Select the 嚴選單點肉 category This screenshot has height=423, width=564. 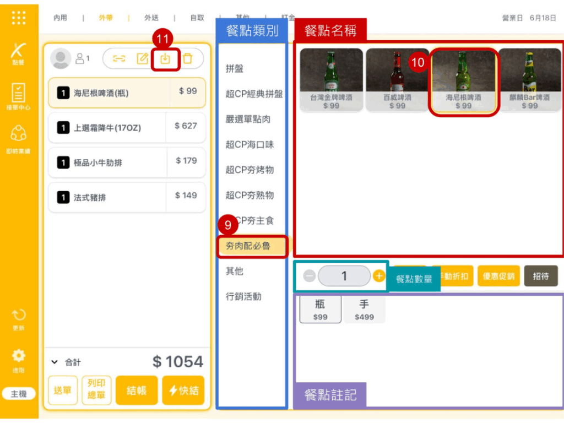pyautogui.click(x=248, y=120)
